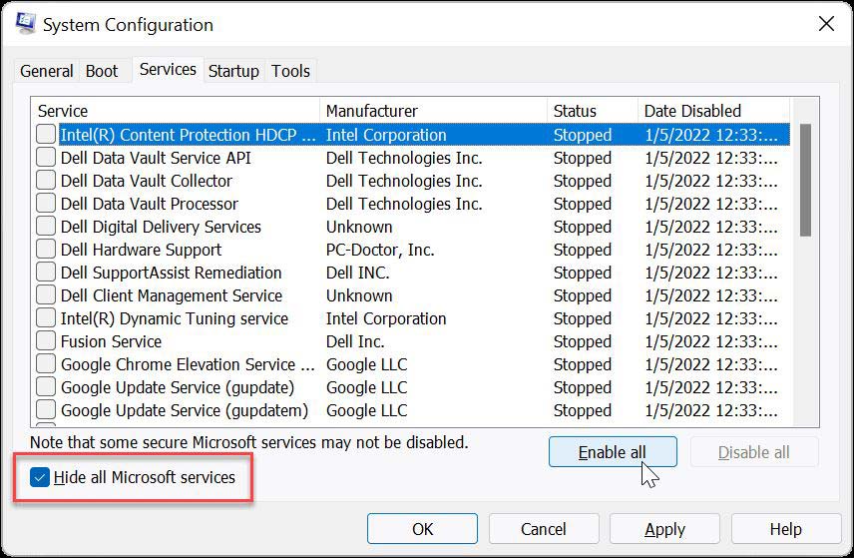Click the Apply button

pyautogui.click(x=664, y=529)
